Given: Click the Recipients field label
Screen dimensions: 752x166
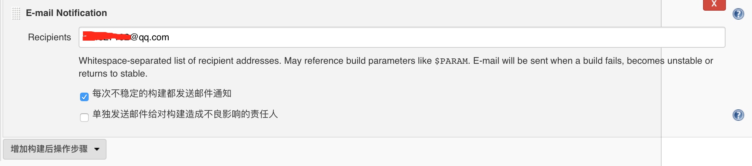Looking at the screenshot, I should [49, 37].
